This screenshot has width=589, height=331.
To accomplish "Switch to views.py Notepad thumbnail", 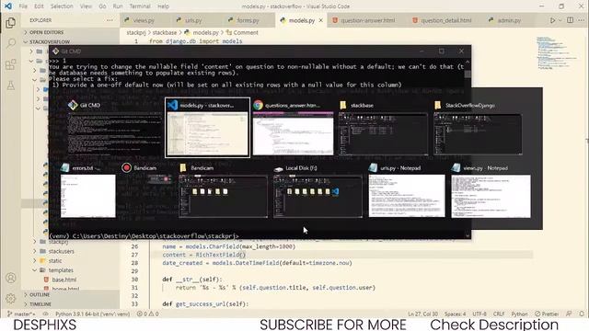I will coord(491,190).
